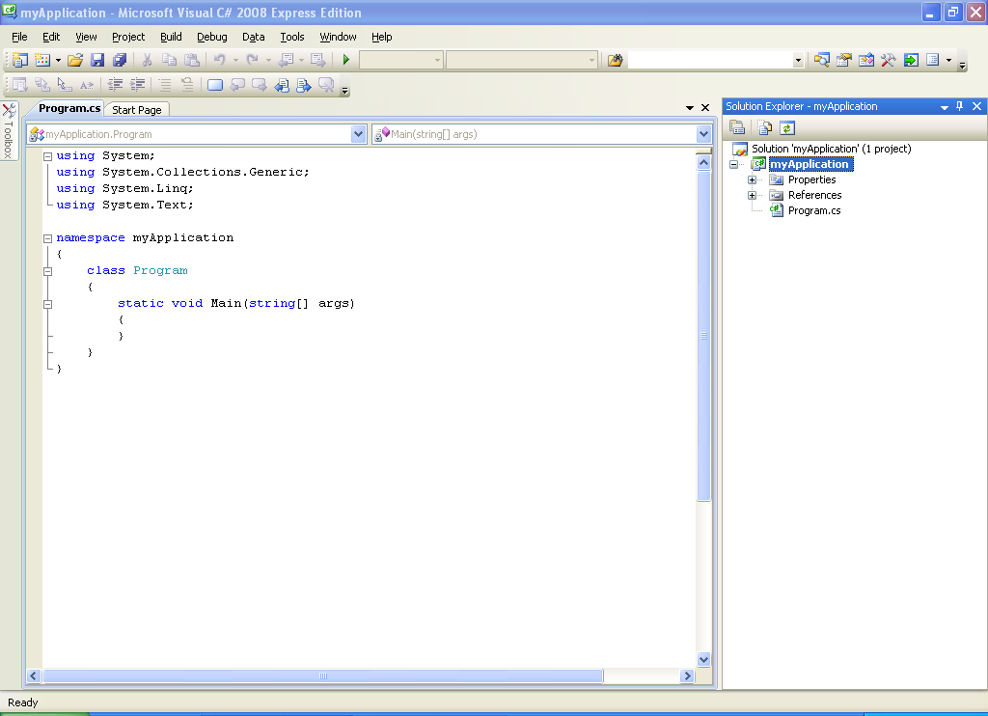988x716 pixels.
Task: Collapse the class Program block
Action: coord(47,271)
